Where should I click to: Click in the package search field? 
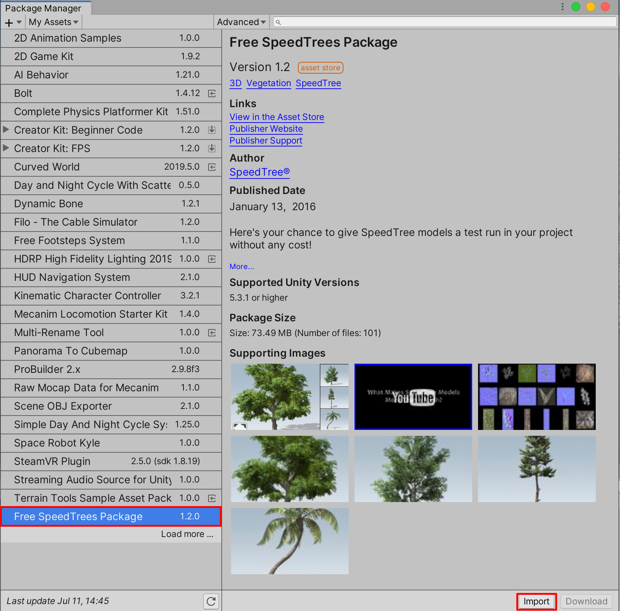tap(445, 22)
